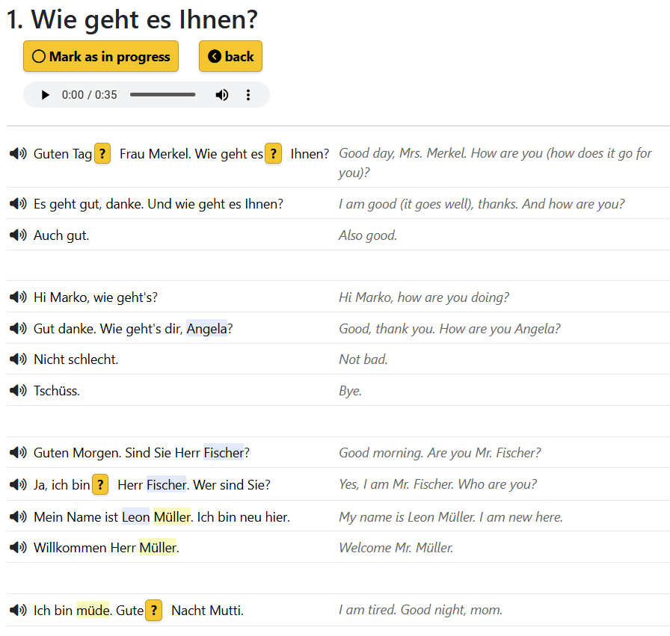
Task: Click speaker icon next to 'Tschüss.'
Action: pos(18,391)
